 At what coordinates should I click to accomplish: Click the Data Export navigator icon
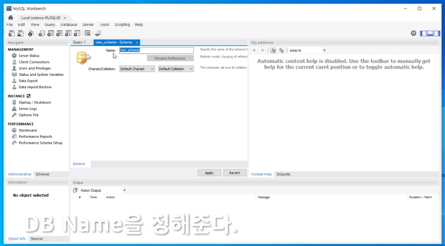[14, 81]
